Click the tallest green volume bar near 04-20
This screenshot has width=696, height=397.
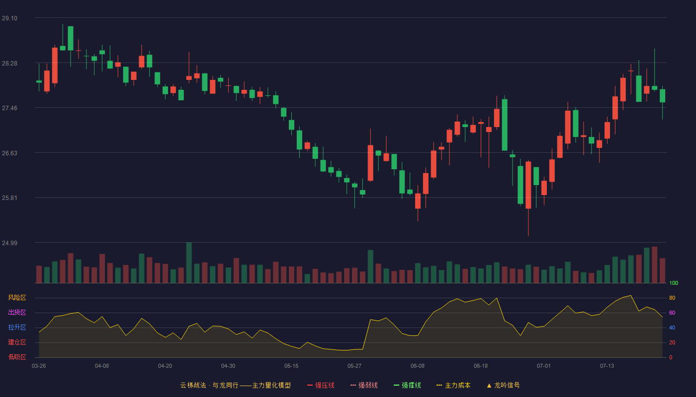(189, 263)
